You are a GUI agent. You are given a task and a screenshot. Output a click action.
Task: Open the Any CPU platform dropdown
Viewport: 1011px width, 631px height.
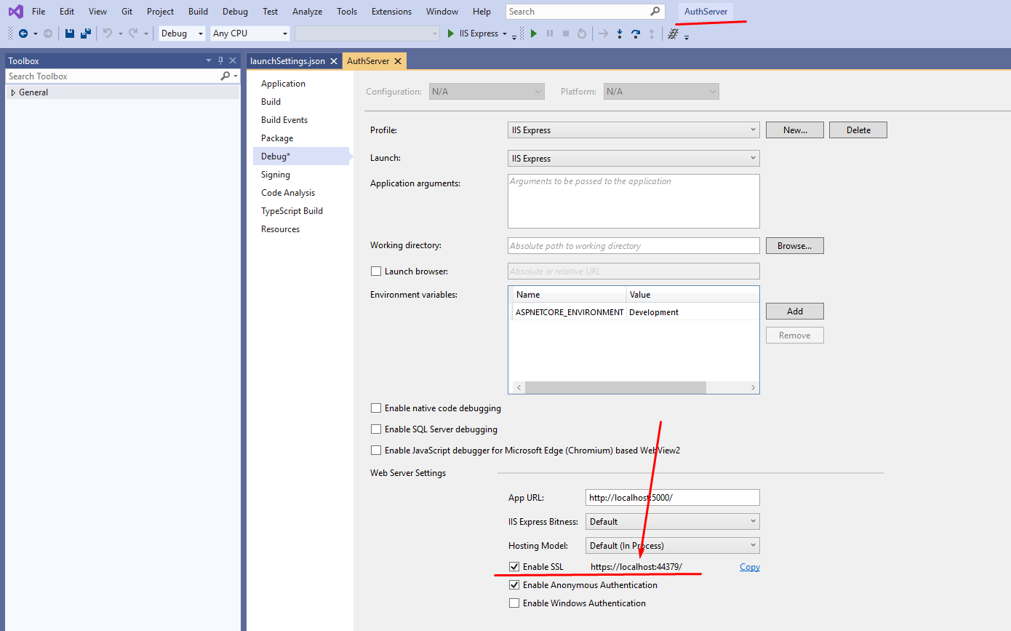coord(250,33)
